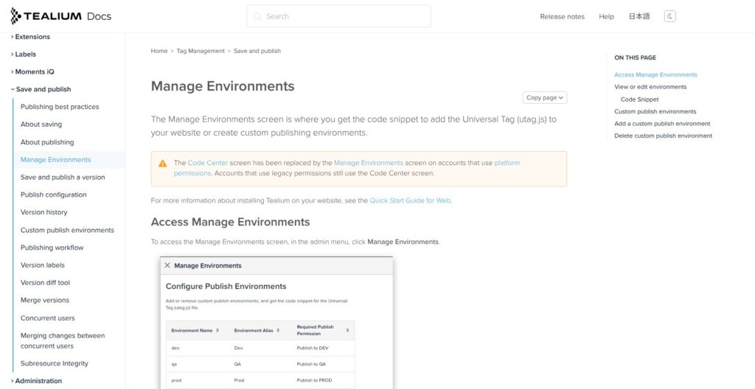Image resolution: width=755 pixels, height=389 pixels.
Task: Follow Manage Environments link in notice
Action: [369, 163]
